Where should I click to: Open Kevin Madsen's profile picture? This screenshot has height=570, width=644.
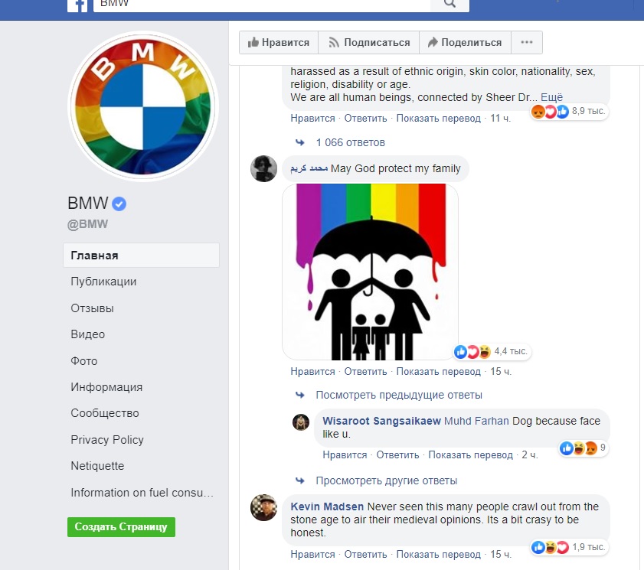tap(263, 507)
